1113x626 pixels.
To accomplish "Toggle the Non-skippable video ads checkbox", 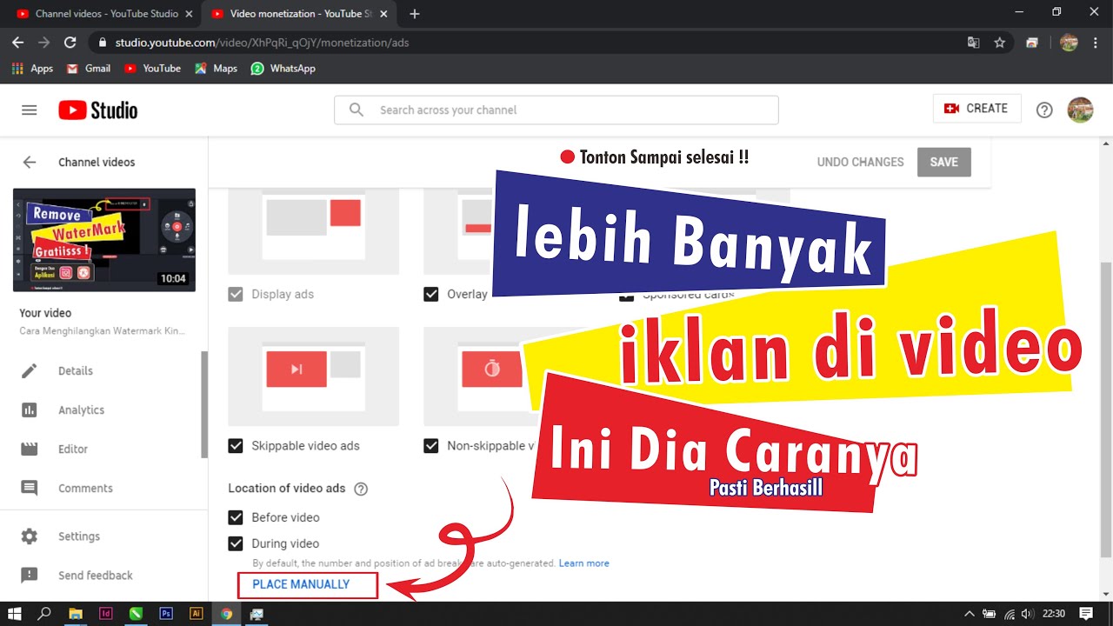I will pos(431,446).
